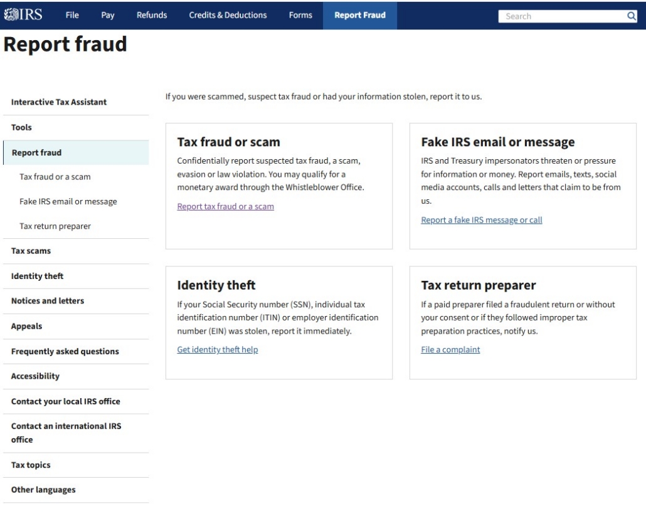
Task: Go to Refunds section
Action: pyautogui.click(x=152, y=15)
